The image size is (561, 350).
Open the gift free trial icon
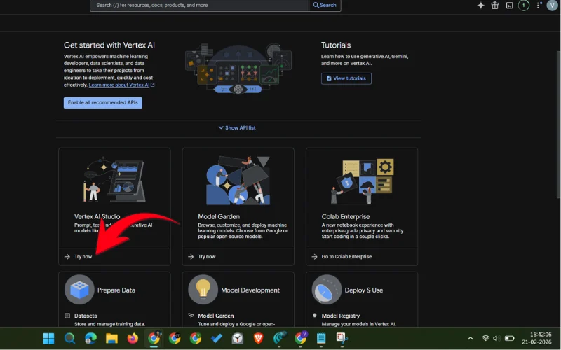pyautogui.click(x=495, y=6)
